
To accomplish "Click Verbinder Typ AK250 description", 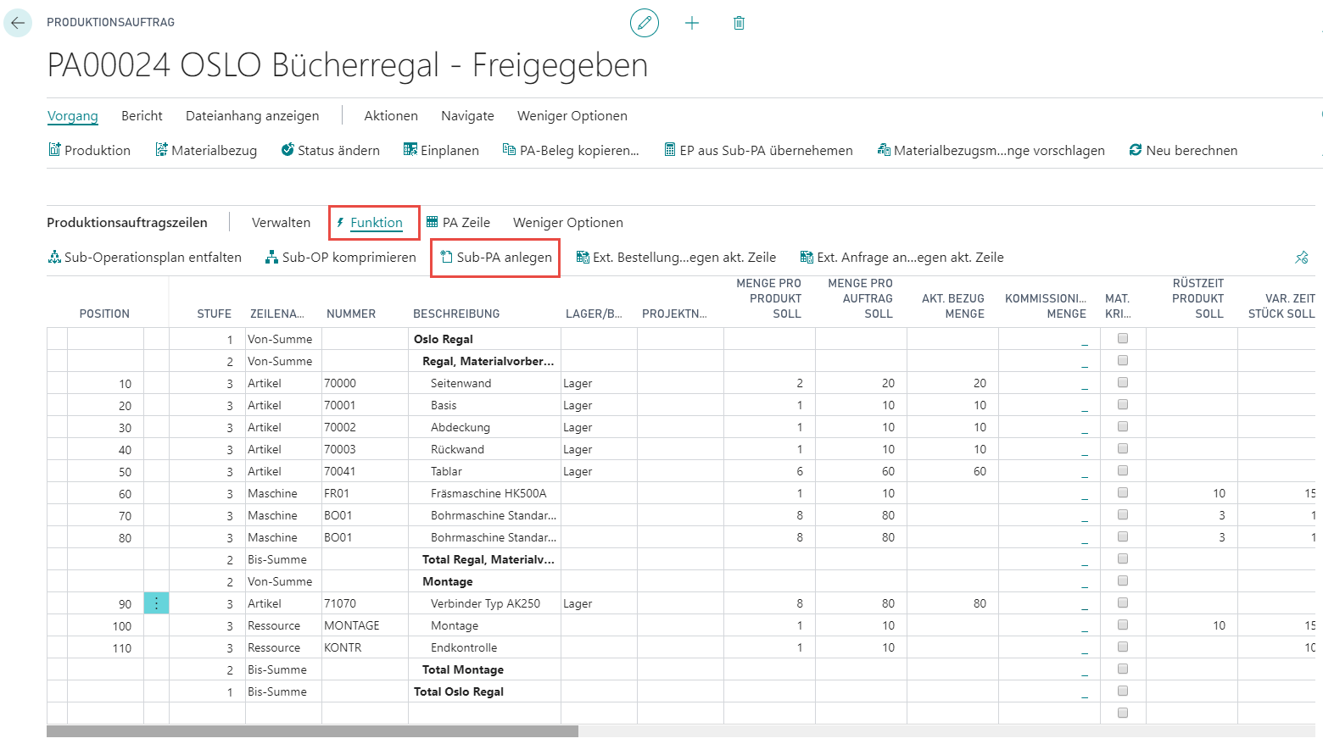I will pyautogui.click(x=485, y=603).
